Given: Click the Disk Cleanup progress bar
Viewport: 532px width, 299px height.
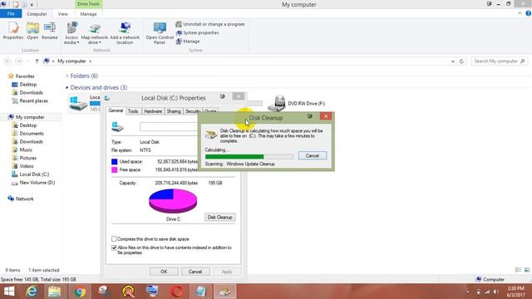Looking at the screenshot, I should [249, 157].
